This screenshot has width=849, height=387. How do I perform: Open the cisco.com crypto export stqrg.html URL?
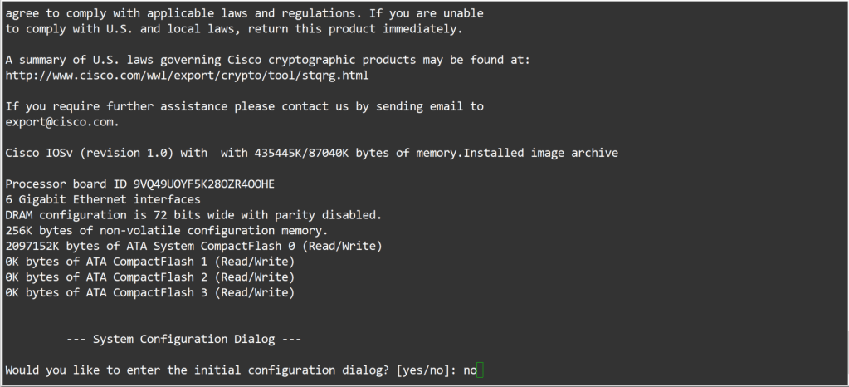point(187,76)
